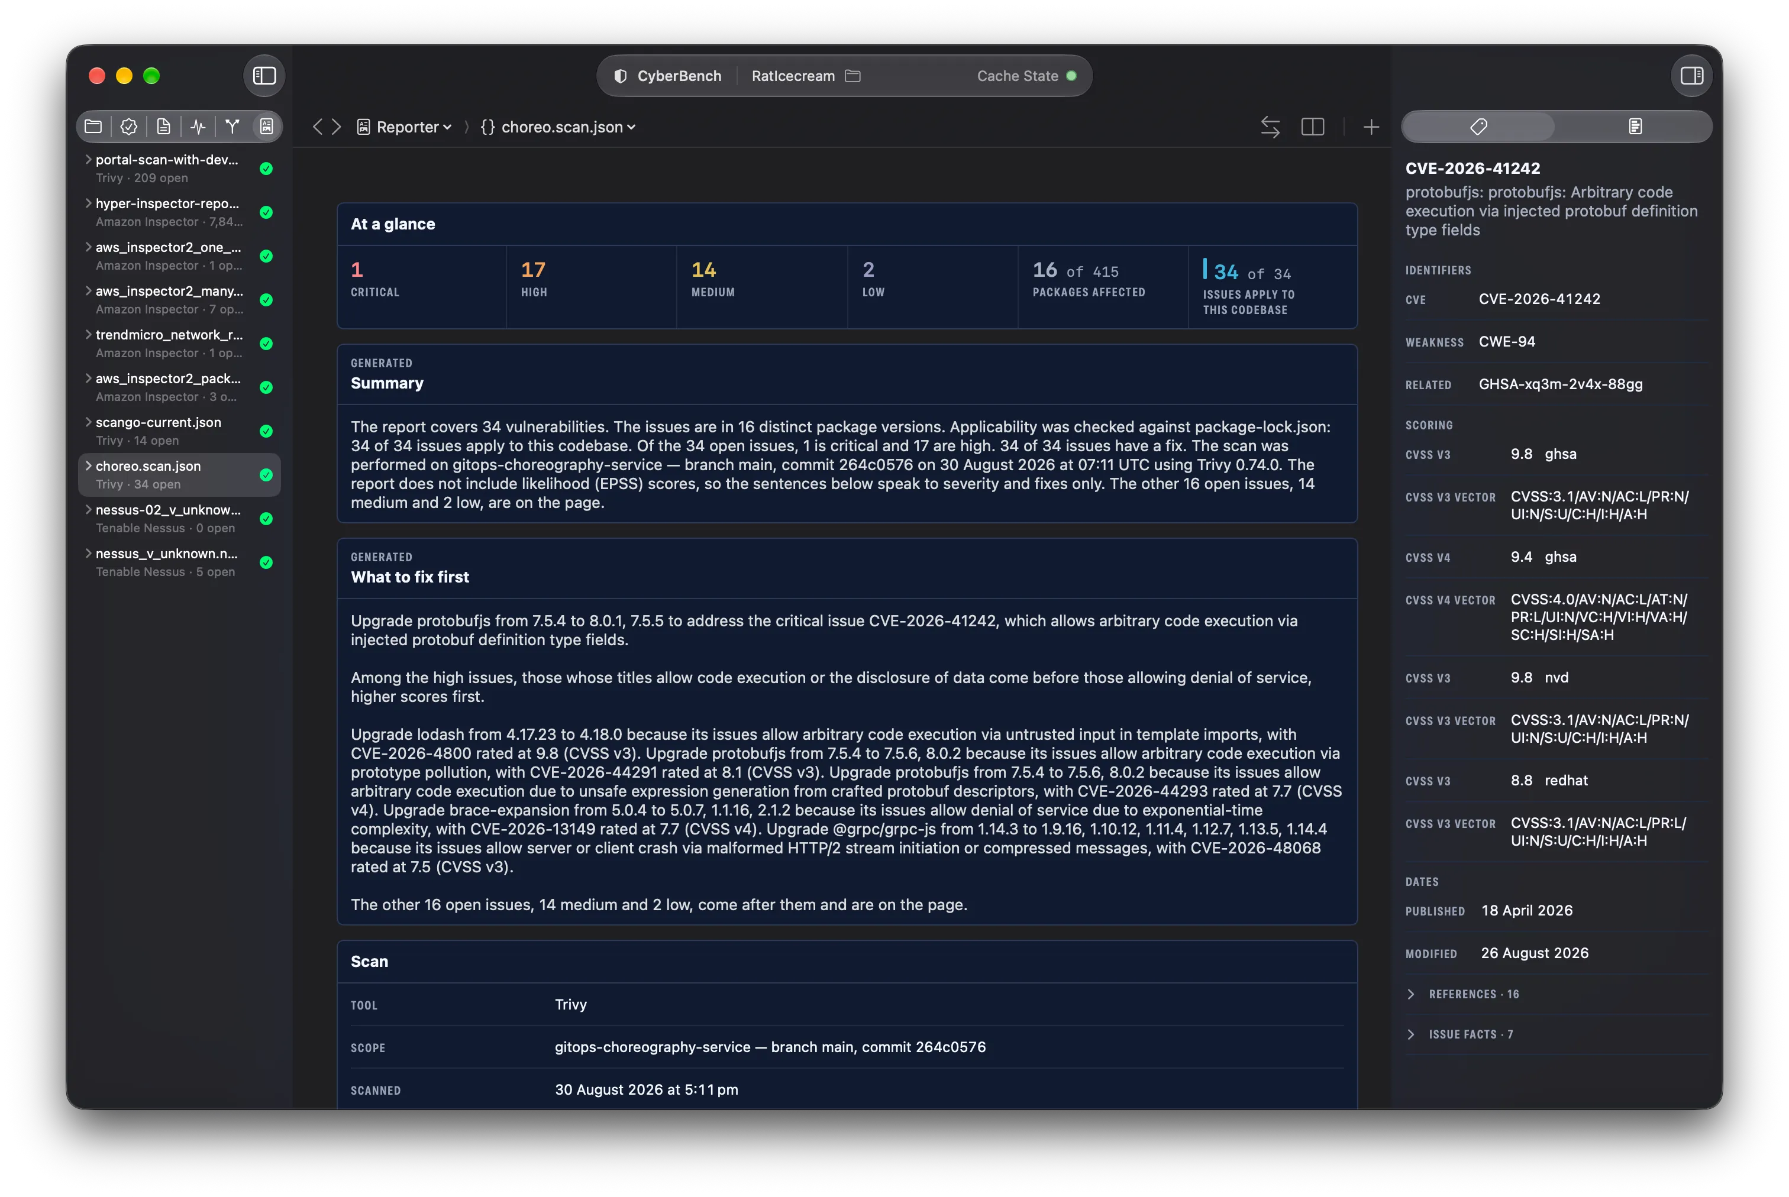Select the aws_inspector2_many report row
This screenshot has height=1197, width=1789.
179,299
